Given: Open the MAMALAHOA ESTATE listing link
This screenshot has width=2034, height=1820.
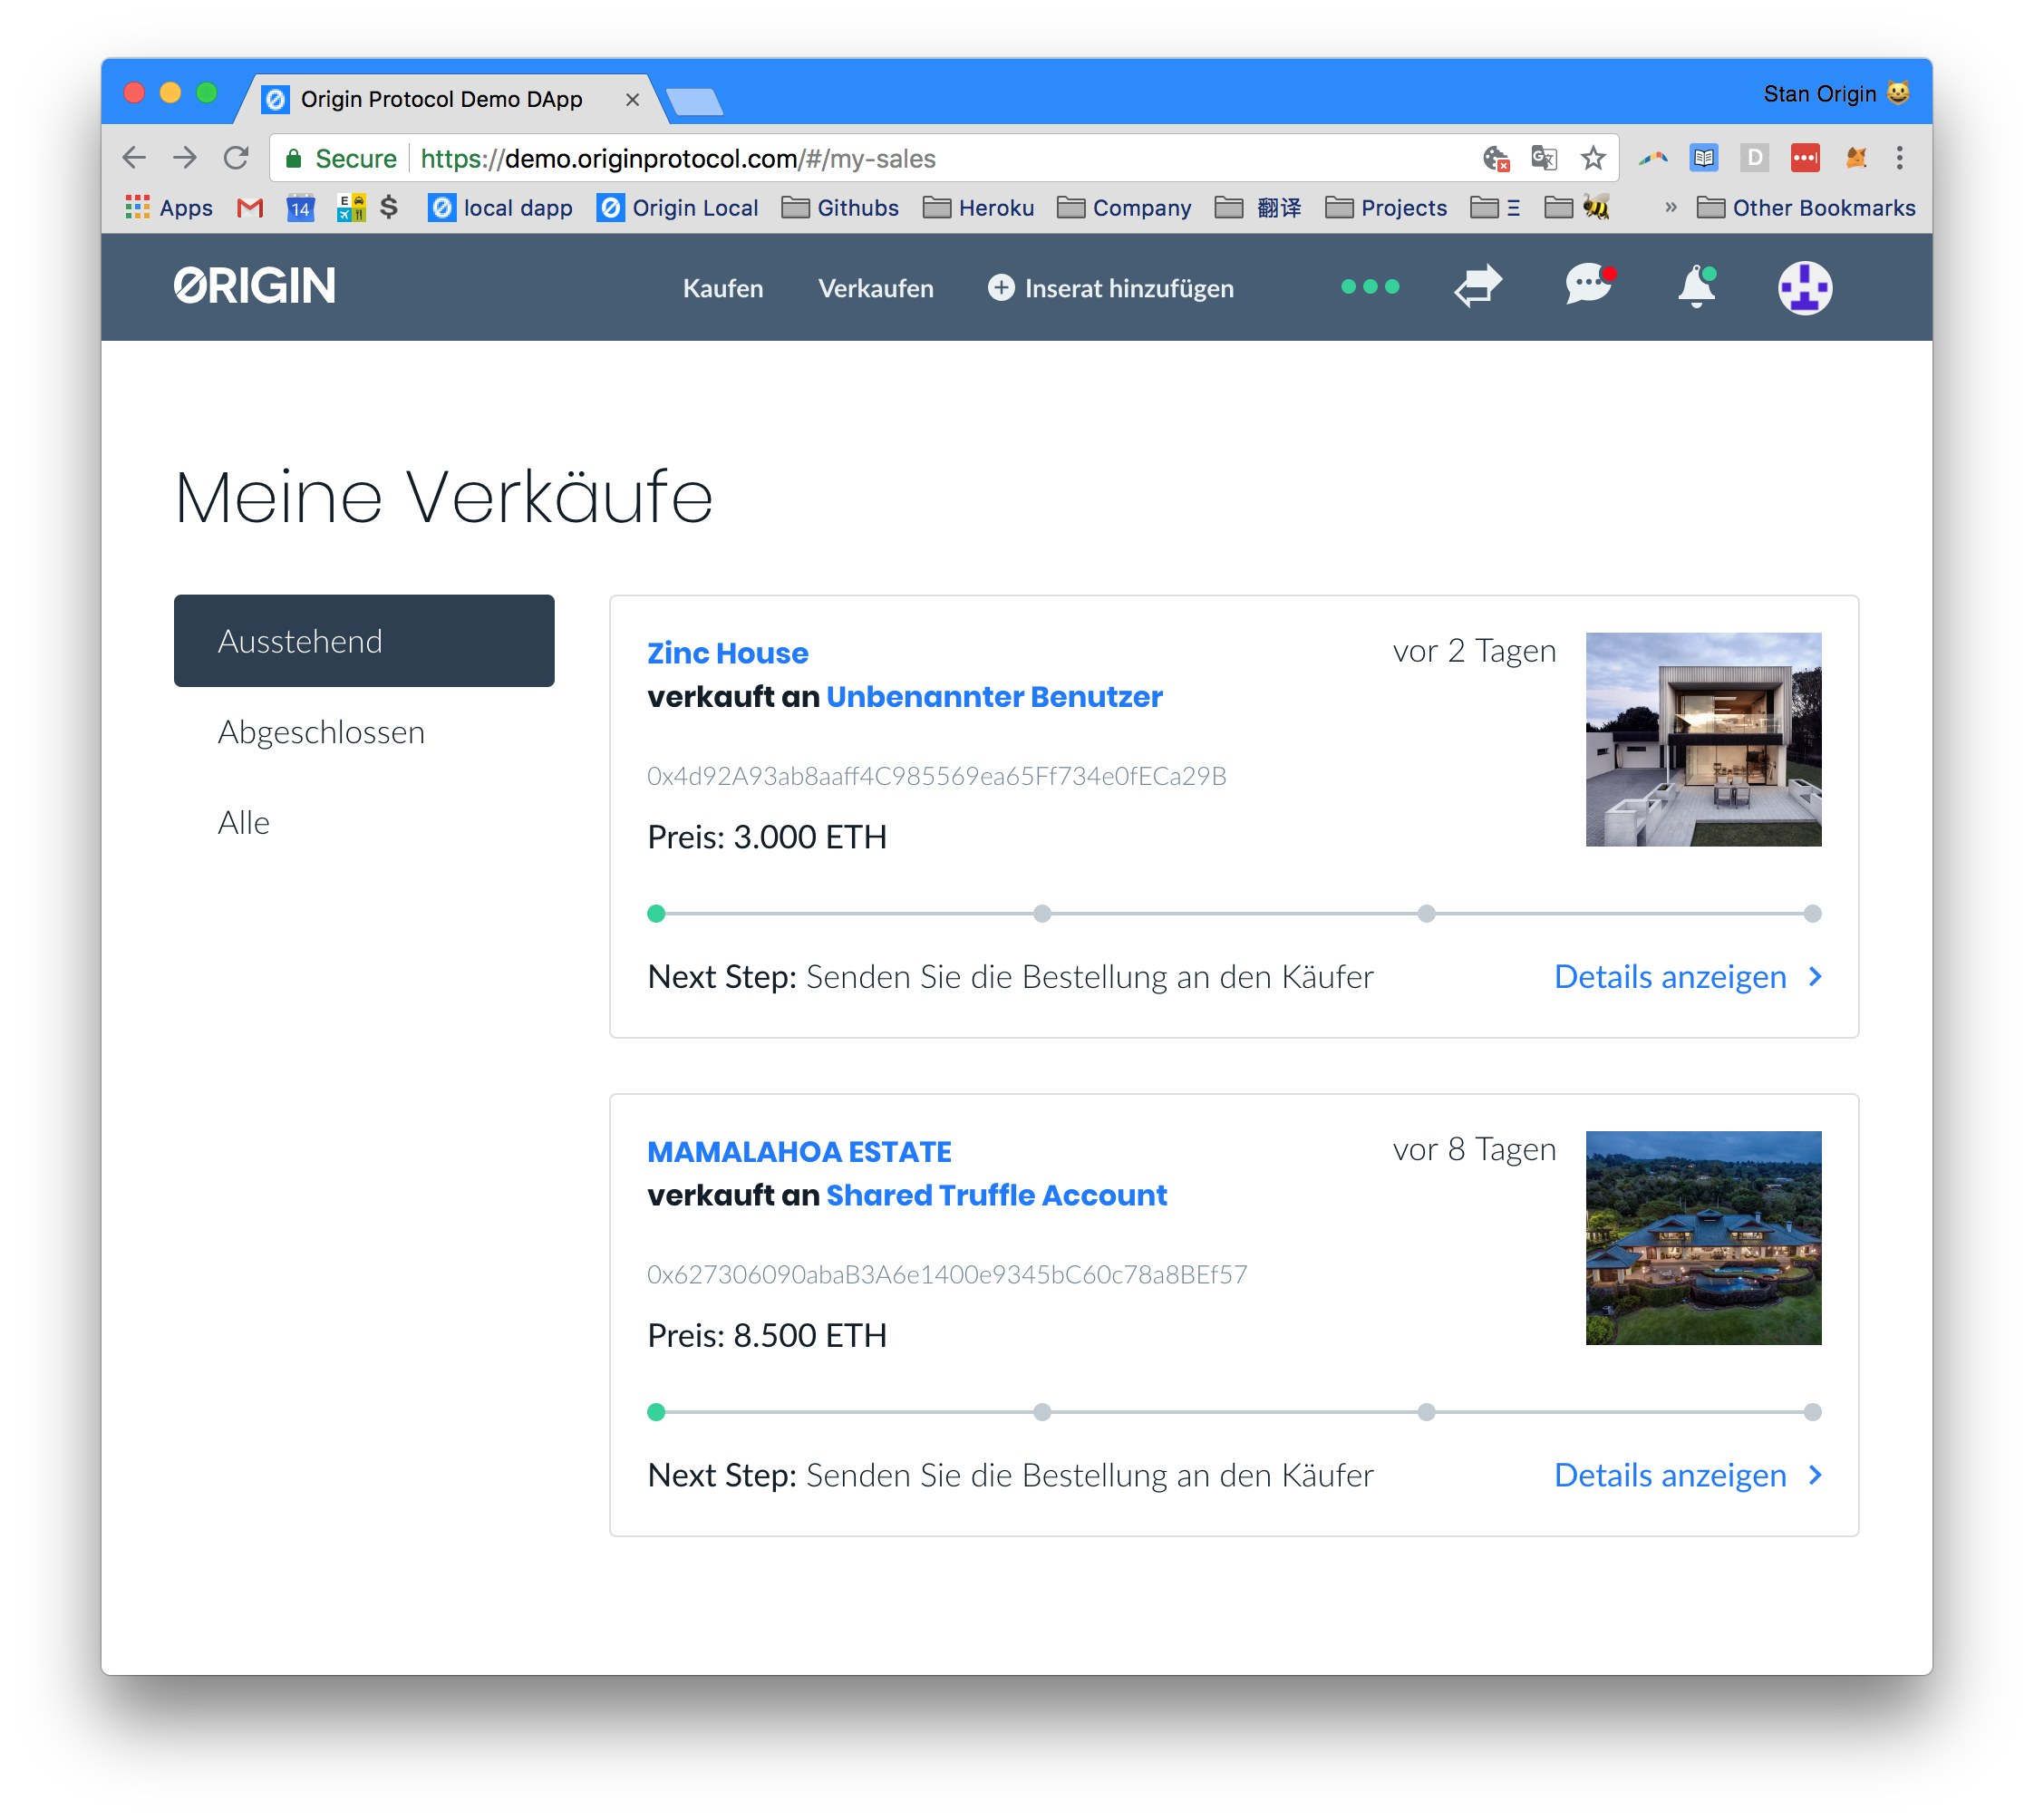Looking at the screenshot, I should click(799, 1152).
